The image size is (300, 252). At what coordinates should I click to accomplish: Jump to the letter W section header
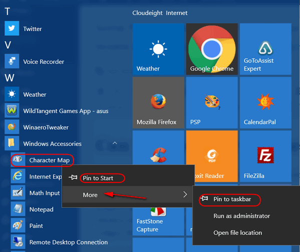point(10,78)
